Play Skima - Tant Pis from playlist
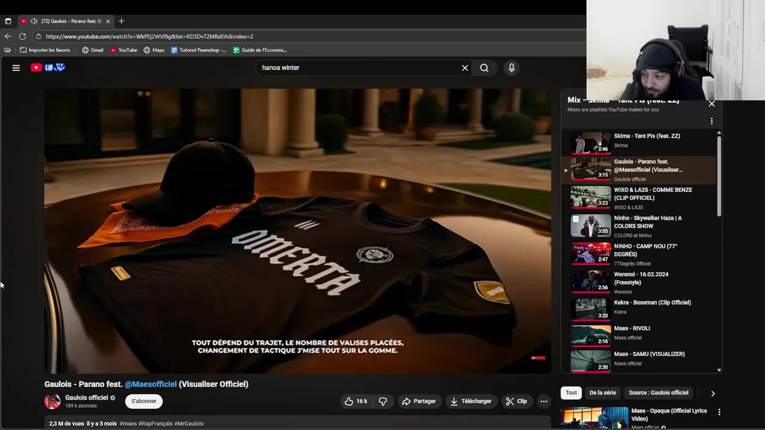 tap(639, 142)
